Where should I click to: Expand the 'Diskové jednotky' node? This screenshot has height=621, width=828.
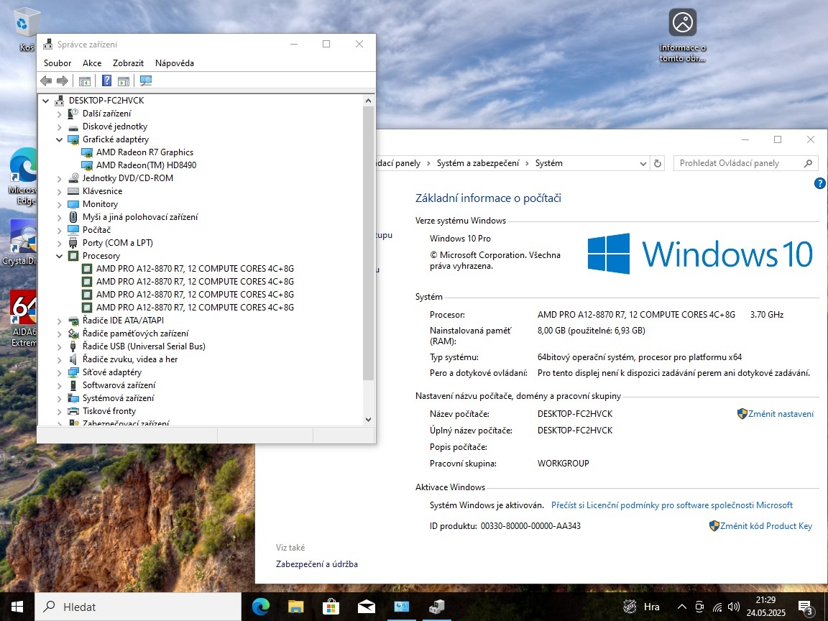pyautogui.click(x=59, y=126)
